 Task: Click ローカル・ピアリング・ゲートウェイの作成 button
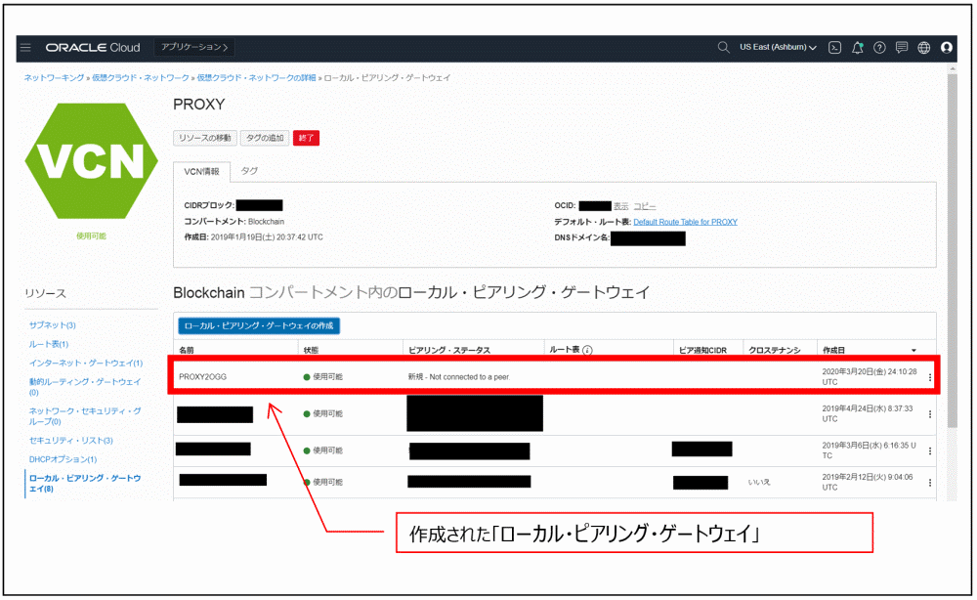(x=259, y=325)
